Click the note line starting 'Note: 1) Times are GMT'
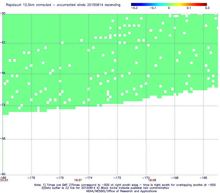Screen dimensions: 220x193 (125, 185)
